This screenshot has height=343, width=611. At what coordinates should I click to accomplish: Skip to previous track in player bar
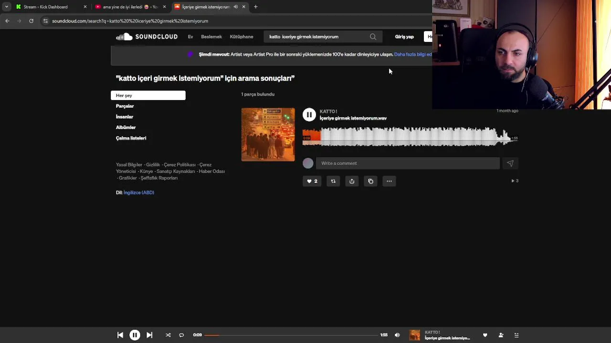(x=120, y=335)
